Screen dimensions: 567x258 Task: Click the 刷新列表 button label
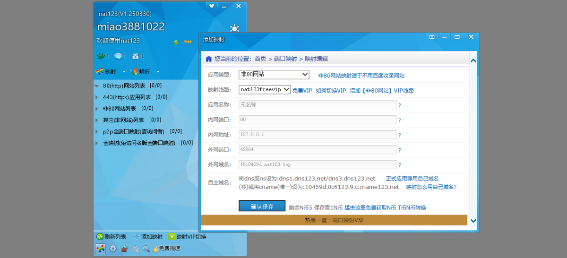pyautogui.click(x=115, y=237)
